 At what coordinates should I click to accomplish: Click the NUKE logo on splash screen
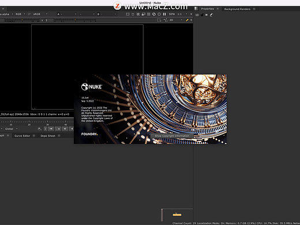point(92,87)
